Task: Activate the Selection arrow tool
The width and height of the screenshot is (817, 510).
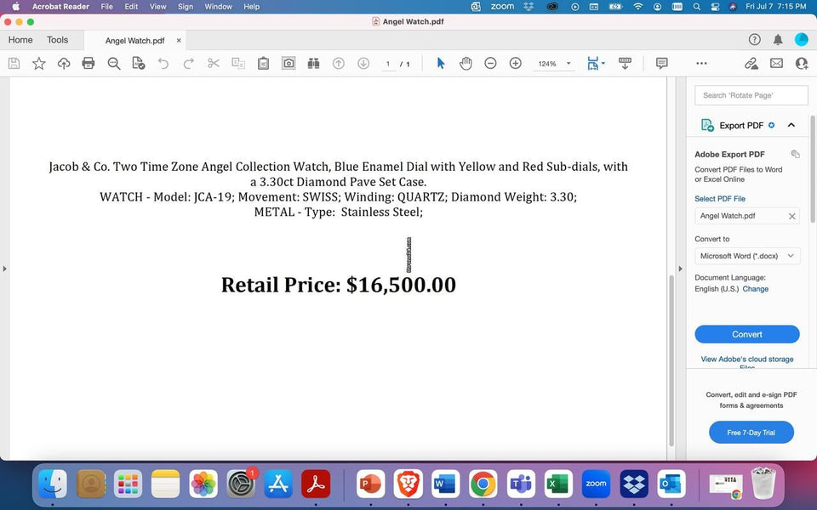Action: coord(441,64)
